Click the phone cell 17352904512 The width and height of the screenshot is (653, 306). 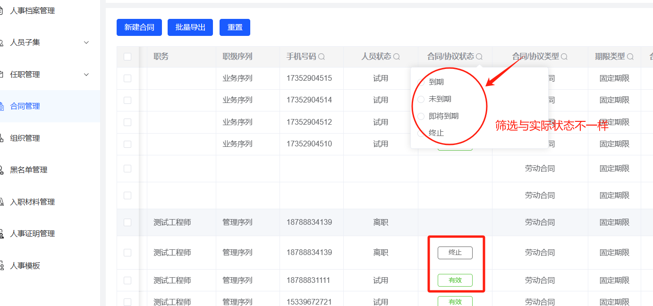(309, 122)
